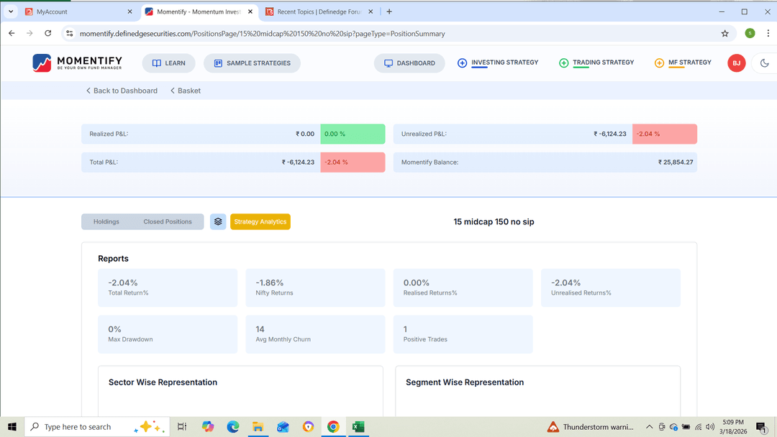Toggle dark mode moon icon
Viewport: 777px width, 437px height.
[764, 63]
